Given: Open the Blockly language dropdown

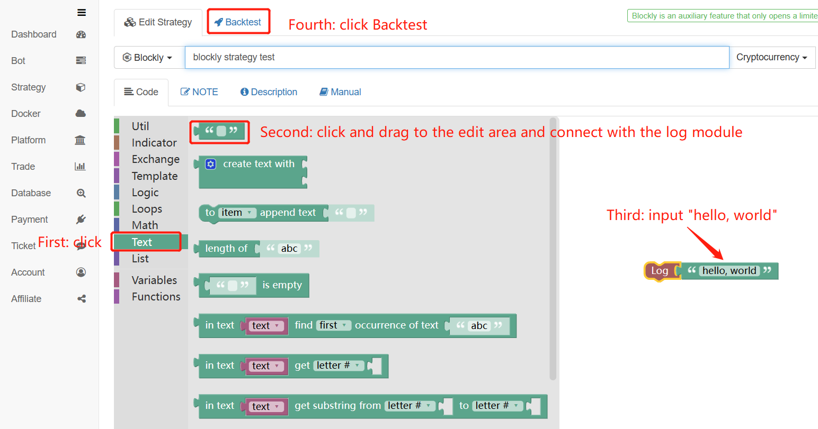Looking at the screenshot, I should 148,58.
